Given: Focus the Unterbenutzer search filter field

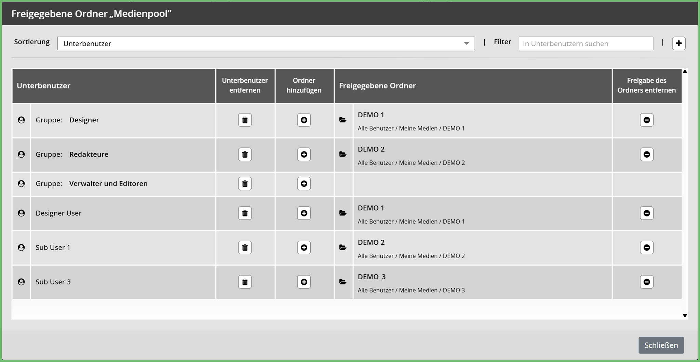Looking at the screenshot, I should [x=585, y=43].
